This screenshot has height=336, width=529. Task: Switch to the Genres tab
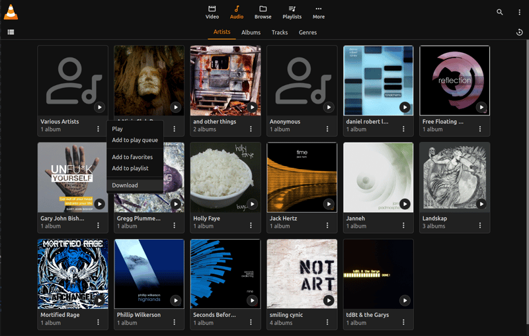click(307, 32)
